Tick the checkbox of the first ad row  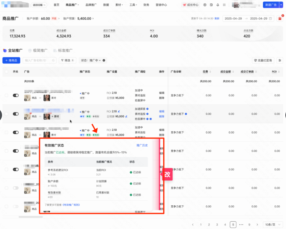click(x=6, y=95)
